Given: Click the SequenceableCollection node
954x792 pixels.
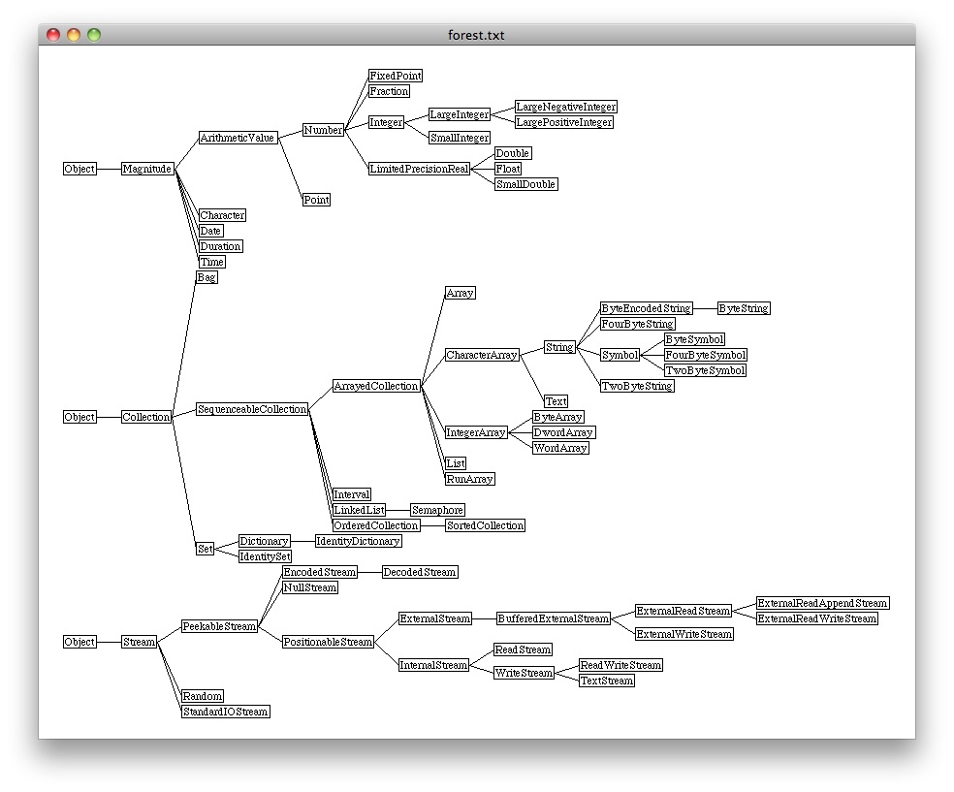Looking at the screenshot, I should pyautogui.click(x=252, y=409).
